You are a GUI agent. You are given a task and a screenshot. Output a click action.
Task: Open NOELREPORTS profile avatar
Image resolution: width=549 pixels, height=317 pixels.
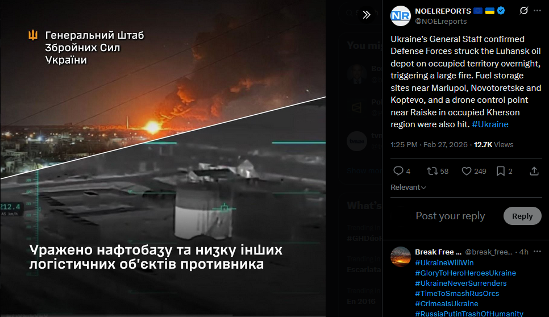click(x=400, y=16)
